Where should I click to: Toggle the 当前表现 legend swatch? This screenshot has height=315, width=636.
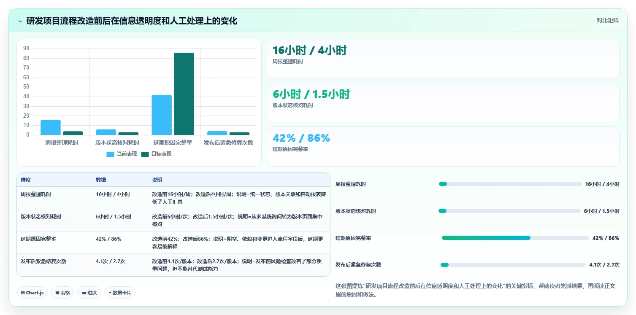110,154
